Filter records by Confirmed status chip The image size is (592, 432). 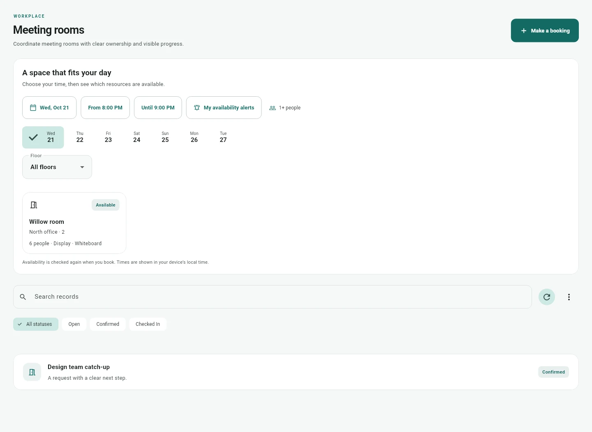tap(108, 324)
